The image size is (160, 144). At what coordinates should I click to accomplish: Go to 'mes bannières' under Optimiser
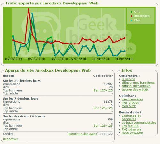(132, 99)
